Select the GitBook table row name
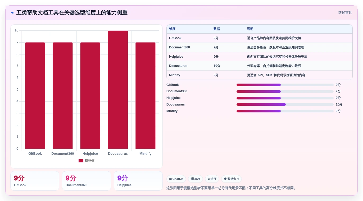This screenshot has height=201, width=363. (175, 38)
